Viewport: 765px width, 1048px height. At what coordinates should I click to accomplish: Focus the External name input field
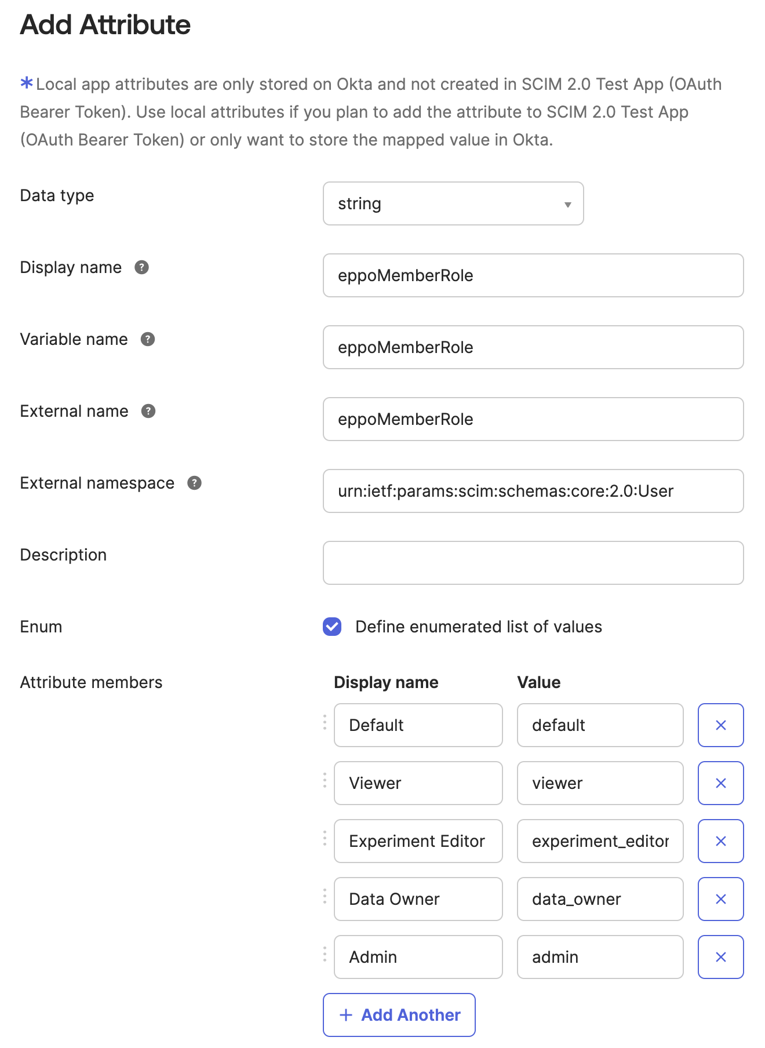(x=533, y=419)
